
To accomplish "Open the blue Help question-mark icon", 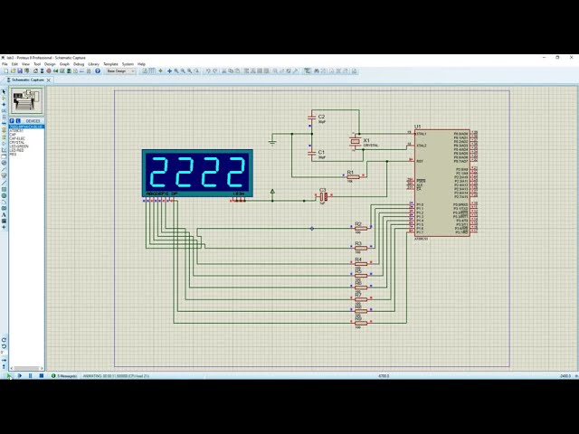I will tap(98, 71).
